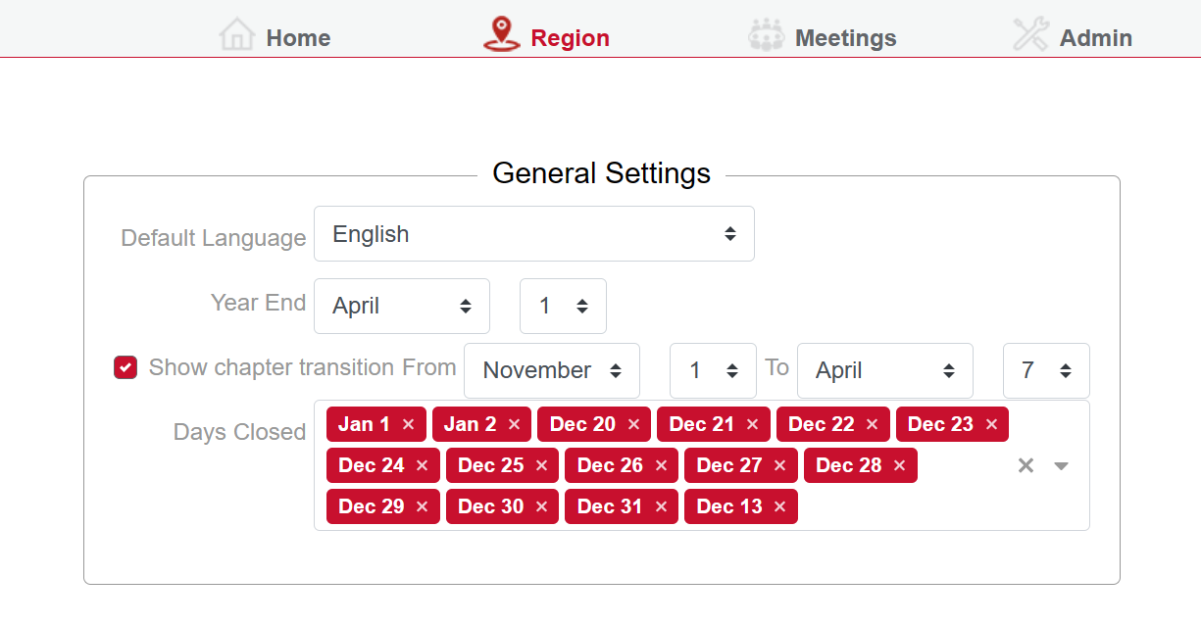Click the Region map pin icon
The width and height of the screenshot is (1201, 624).
click(502, 34)
